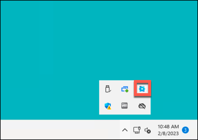
Task: Open the clock showing 10:48 AM
Action: coord(168,127)
